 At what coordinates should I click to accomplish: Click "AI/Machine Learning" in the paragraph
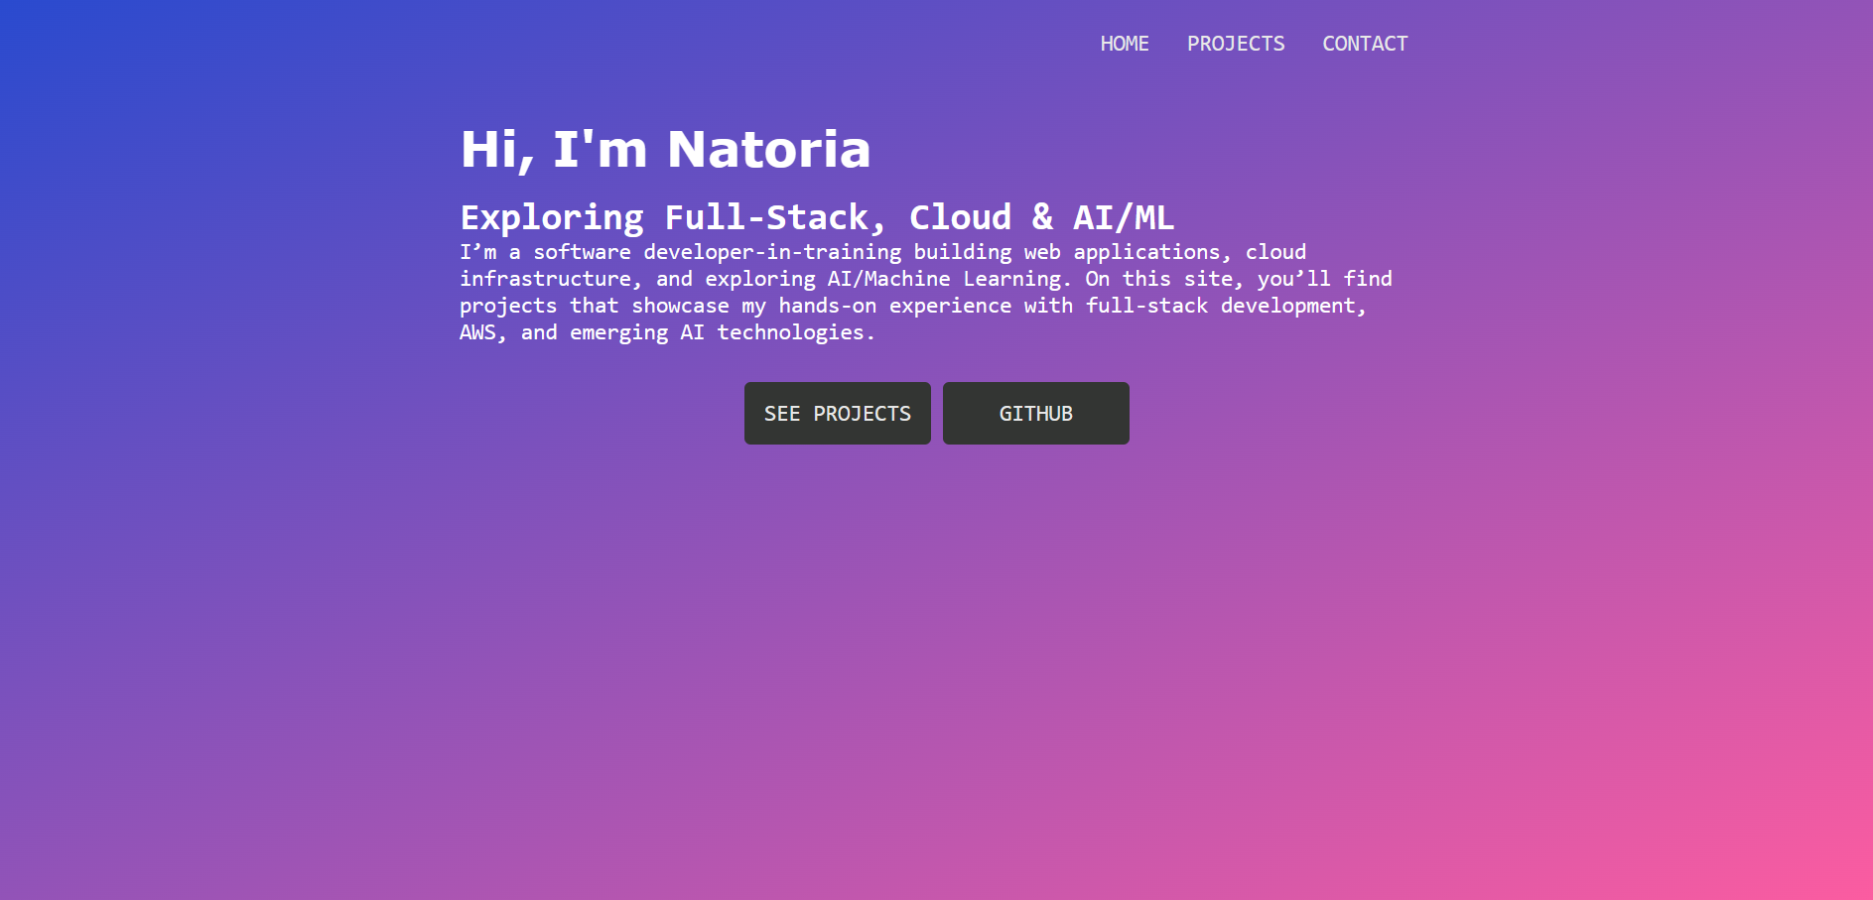click(947, 279)
